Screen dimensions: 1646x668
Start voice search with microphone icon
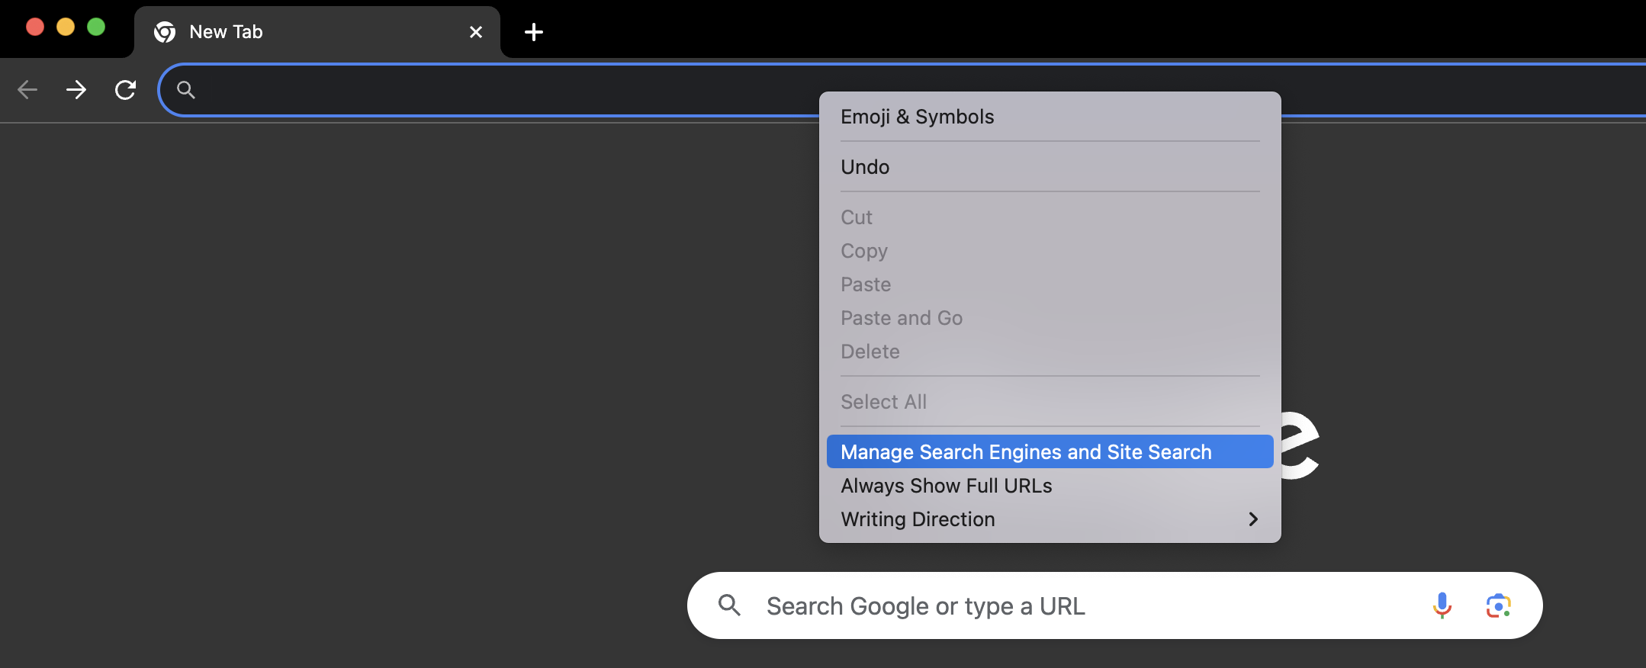point(1442,605)
